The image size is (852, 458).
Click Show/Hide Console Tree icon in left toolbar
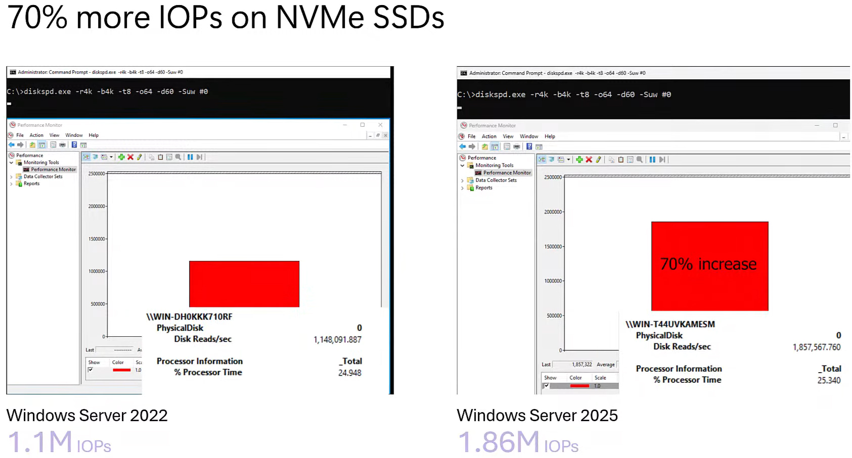(41, 144)
